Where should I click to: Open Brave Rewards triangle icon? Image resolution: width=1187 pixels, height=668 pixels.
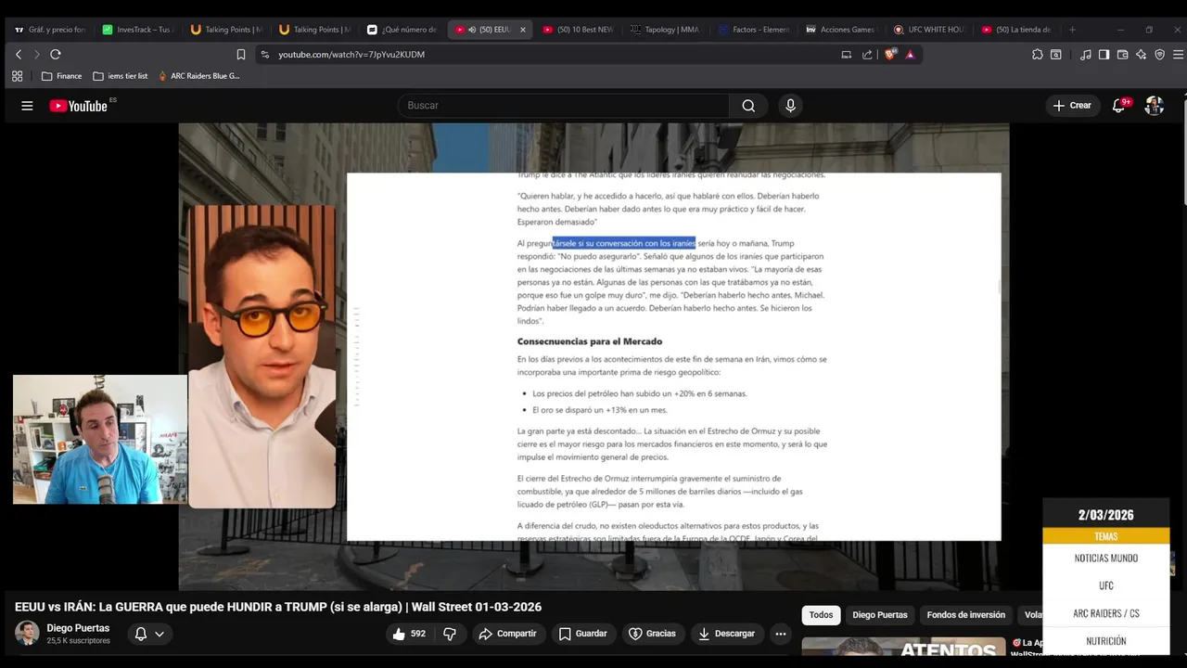coord(911,55)
